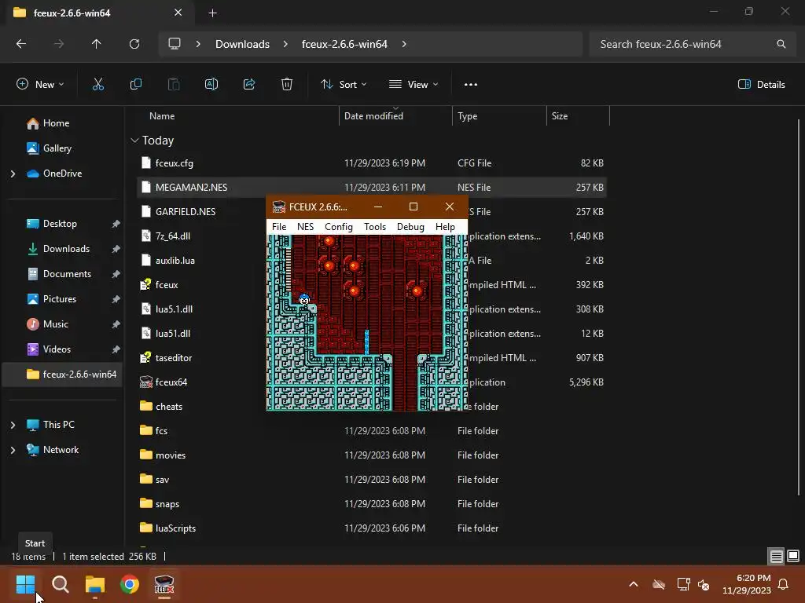Image resolution: width=805 pixels, height=603 pixels.
Task: Select the cheats folder
Action: [x=201, y=407]
